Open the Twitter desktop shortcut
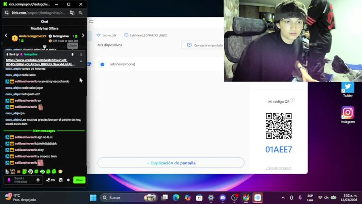Screen dimensions: 362x204 [x=348, y=89]
